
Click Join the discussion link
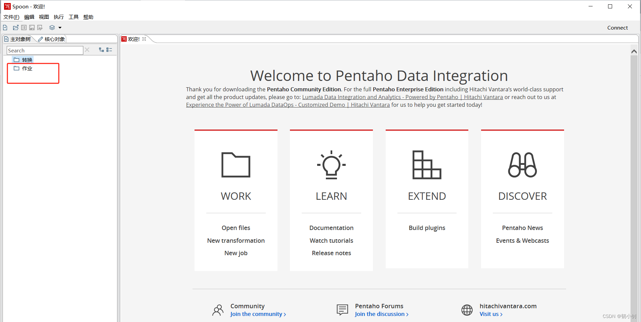pos(382,314)
